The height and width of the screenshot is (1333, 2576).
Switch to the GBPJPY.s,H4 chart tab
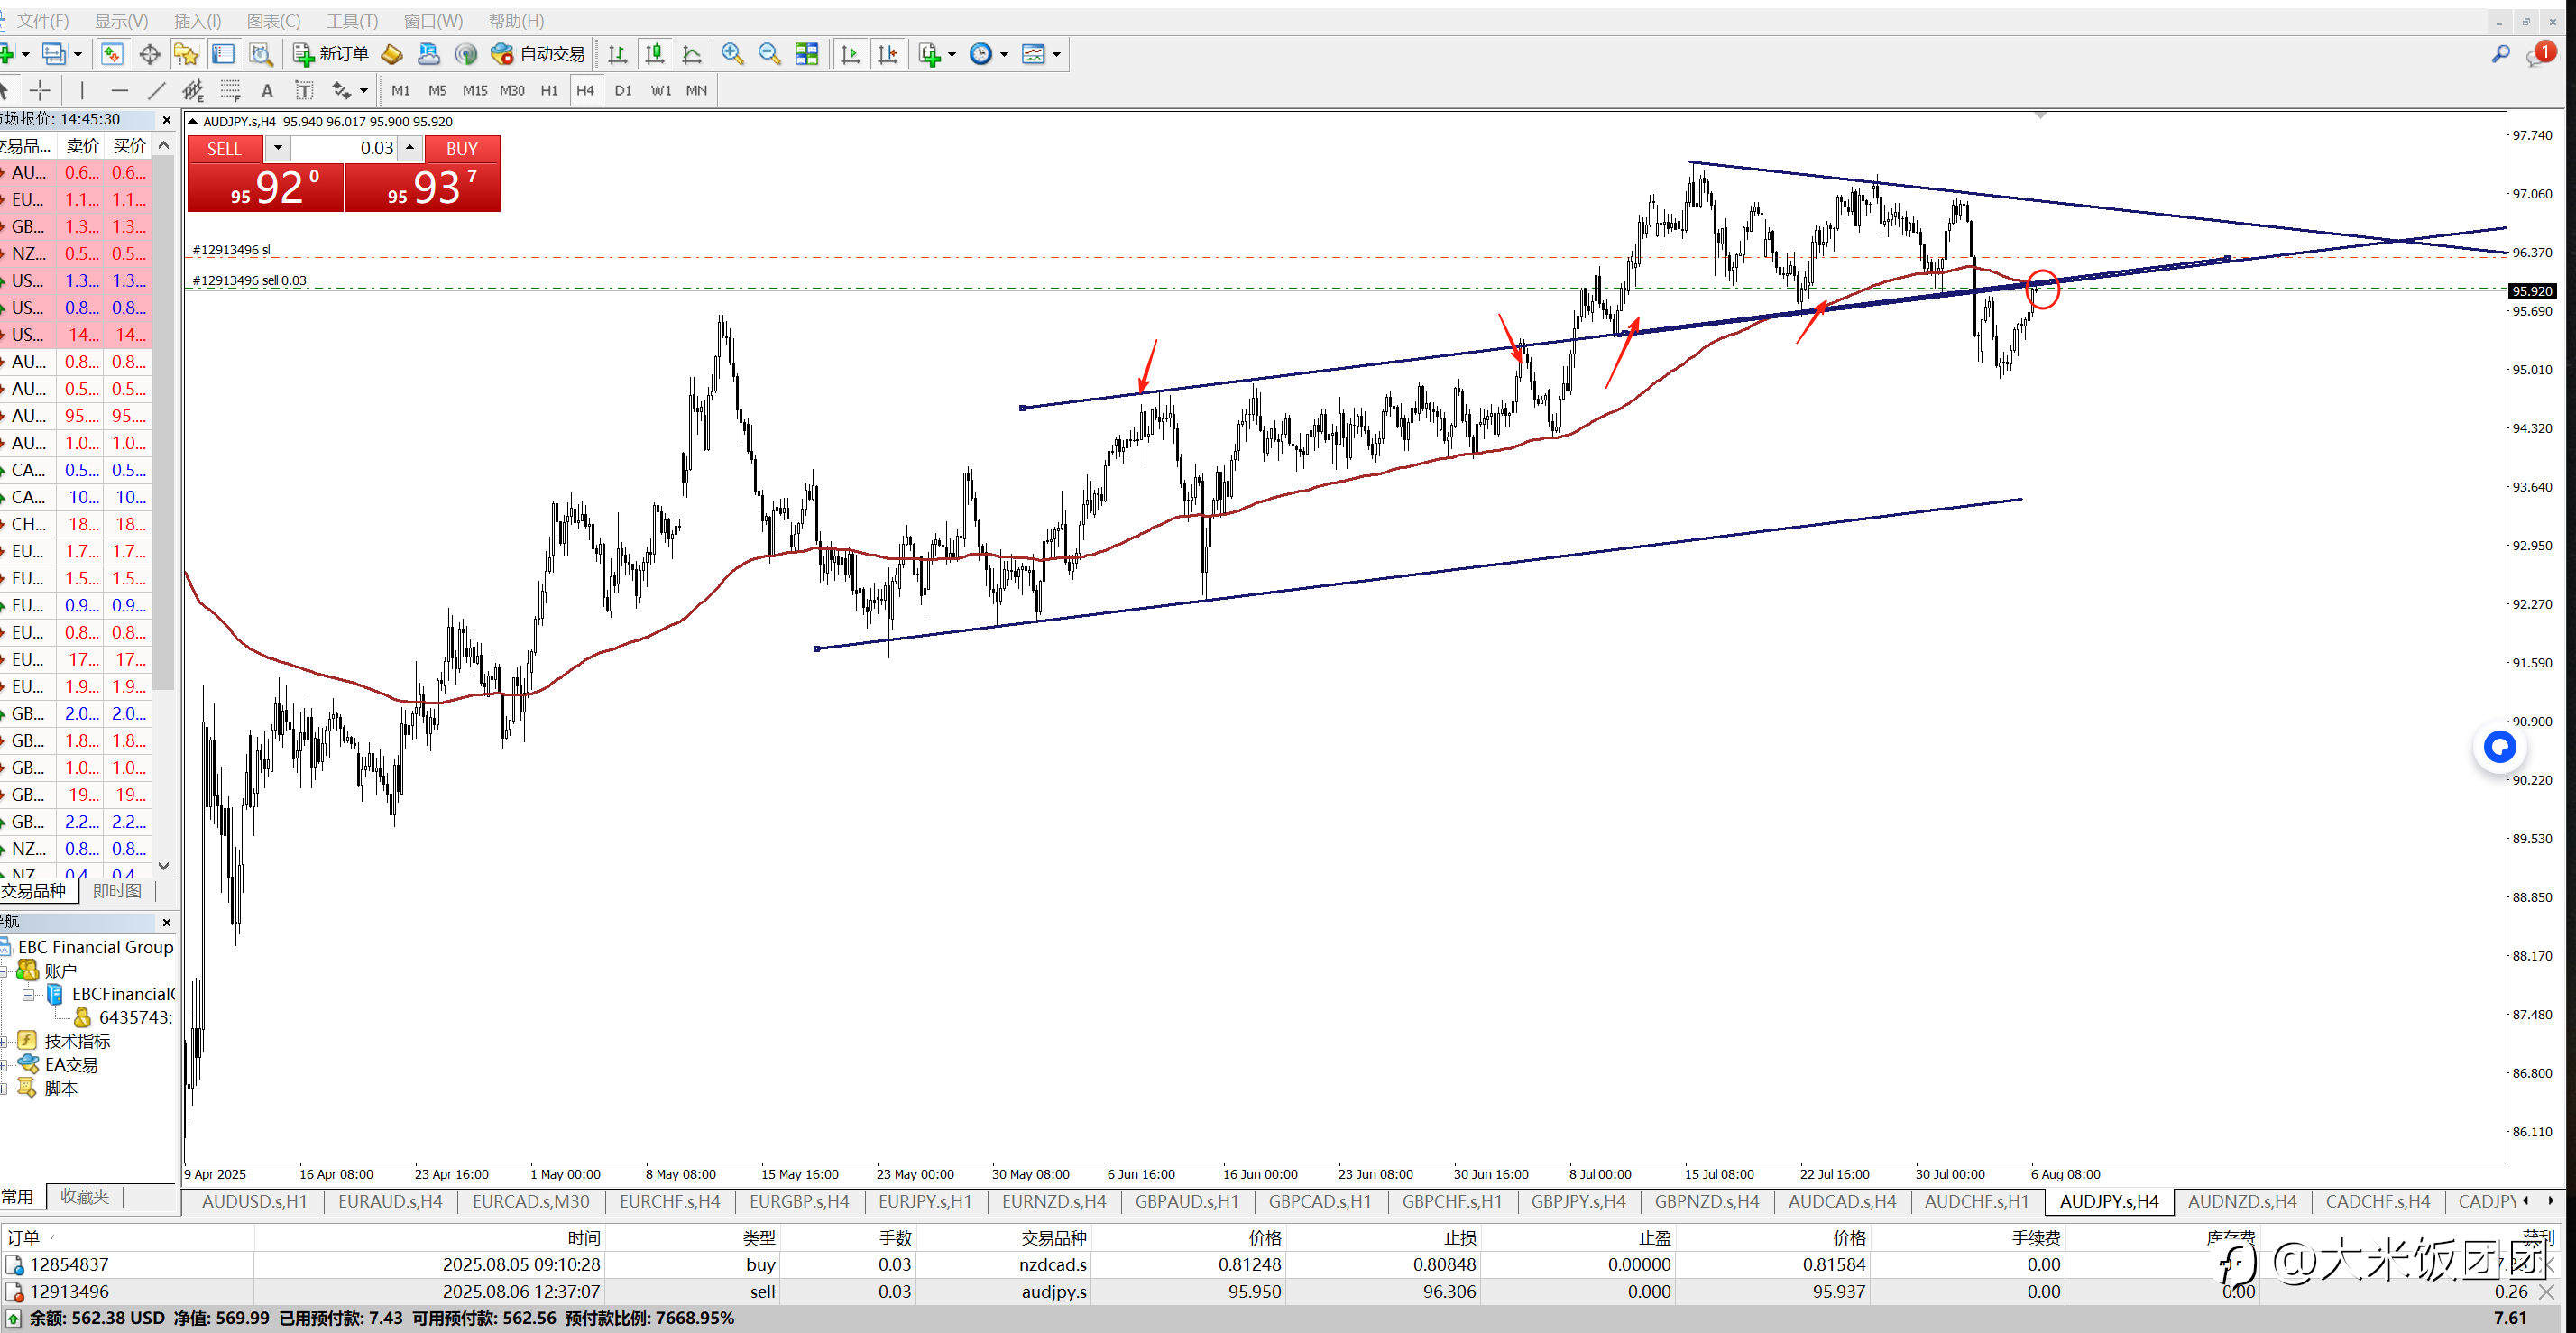1578,1201
